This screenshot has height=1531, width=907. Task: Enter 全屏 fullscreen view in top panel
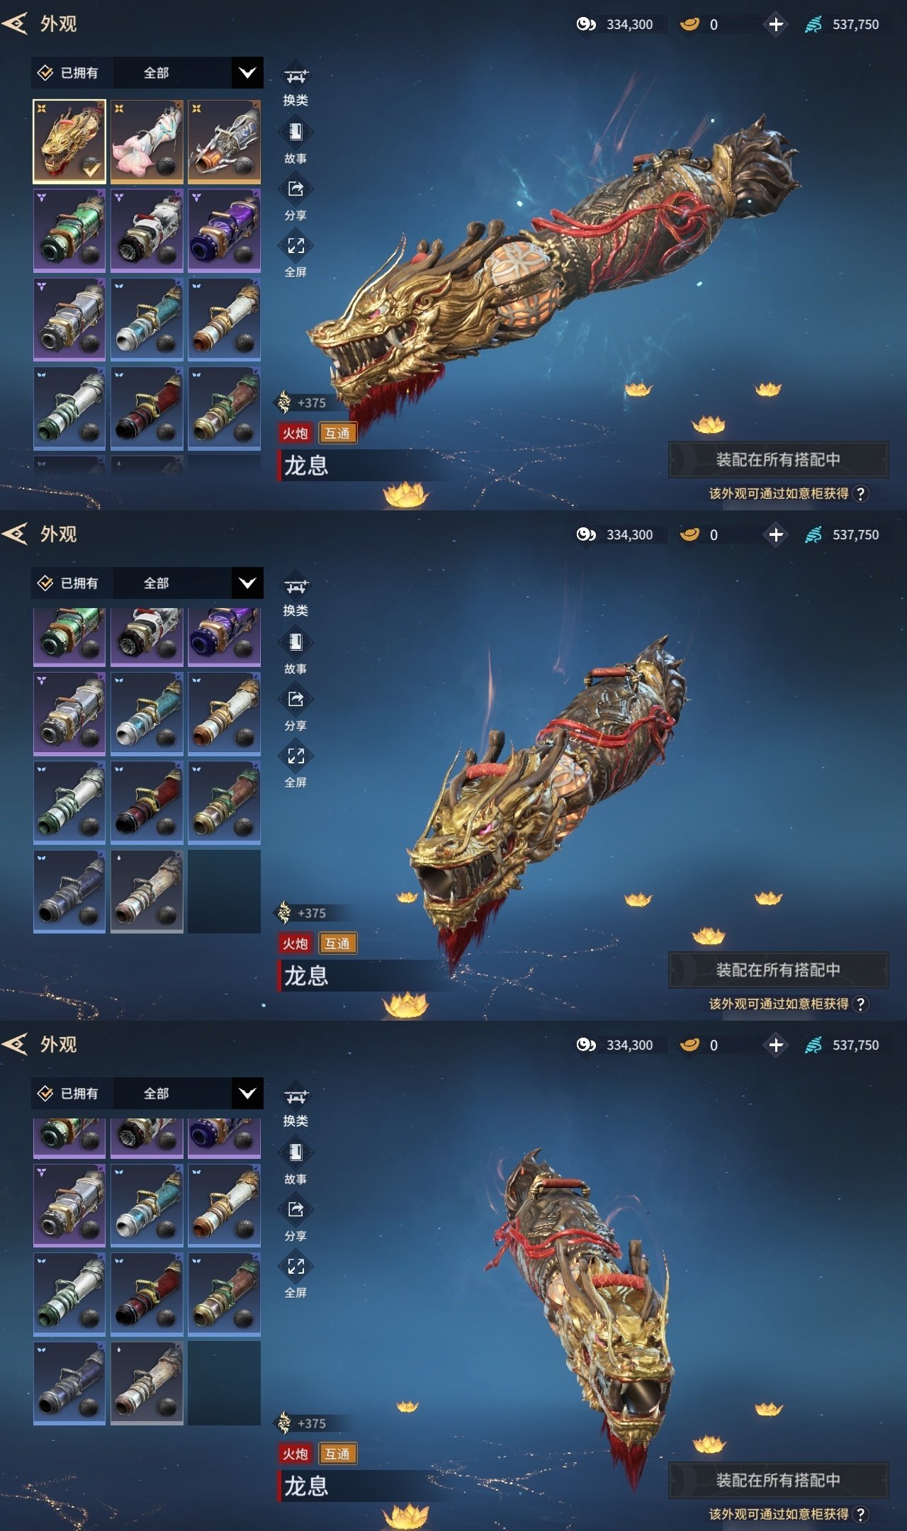(x=295, y=246)
